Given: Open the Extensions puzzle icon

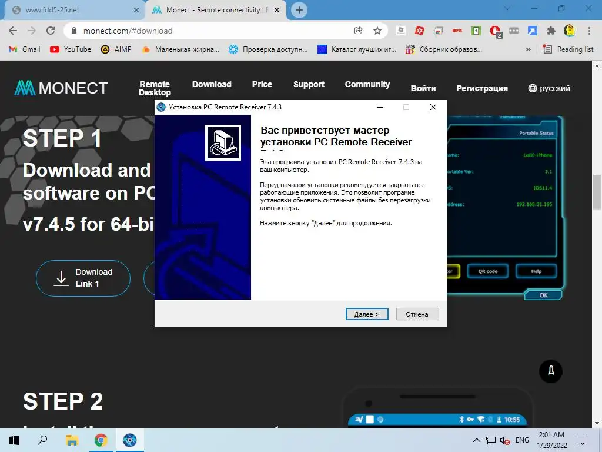Looking at the screenshot, I should (551, 31).
